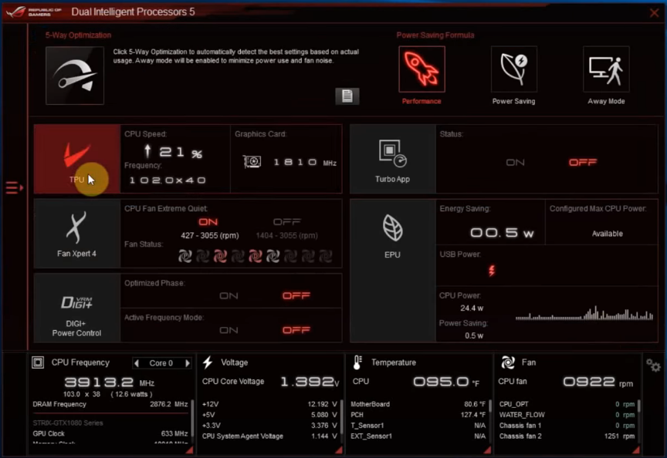The image size is (667, 458).
Task: Click the 427 - 3055 (rpm) range
Action: 210,235
